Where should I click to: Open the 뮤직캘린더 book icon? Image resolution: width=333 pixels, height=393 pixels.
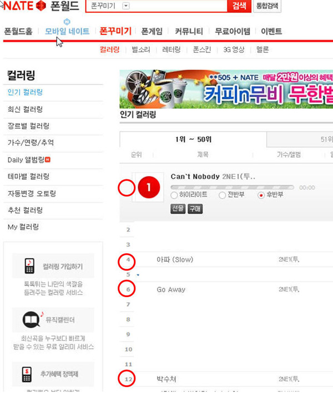coord(31,320)
